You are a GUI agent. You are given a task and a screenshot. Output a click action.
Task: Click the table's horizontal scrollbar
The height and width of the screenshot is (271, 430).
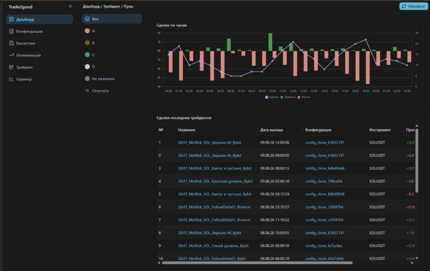(257, 263)
